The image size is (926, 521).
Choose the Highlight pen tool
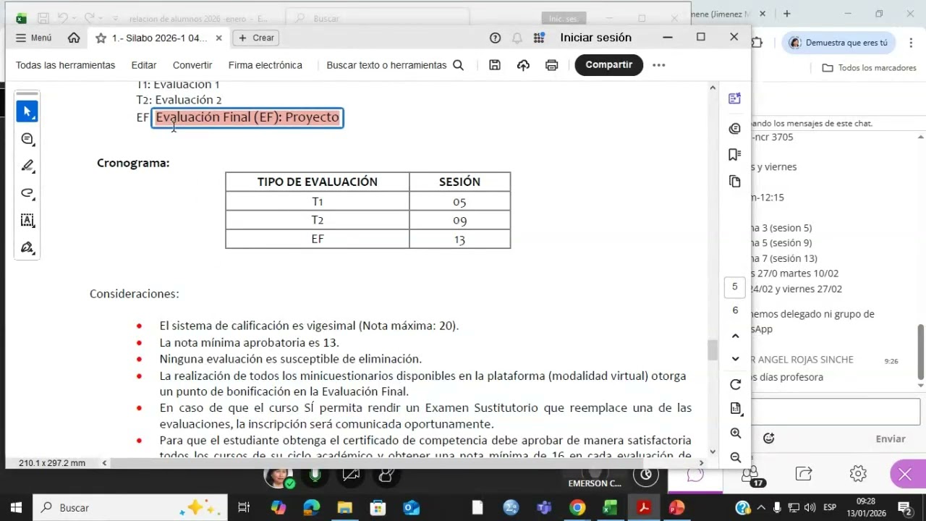(27, 166)
